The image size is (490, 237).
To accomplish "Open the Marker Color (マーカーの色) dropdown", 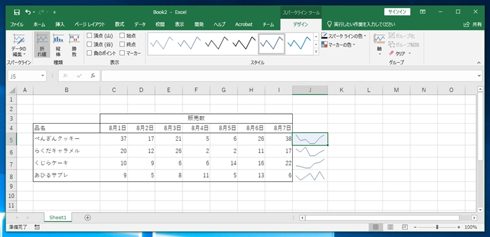I will tap(339, 45).
